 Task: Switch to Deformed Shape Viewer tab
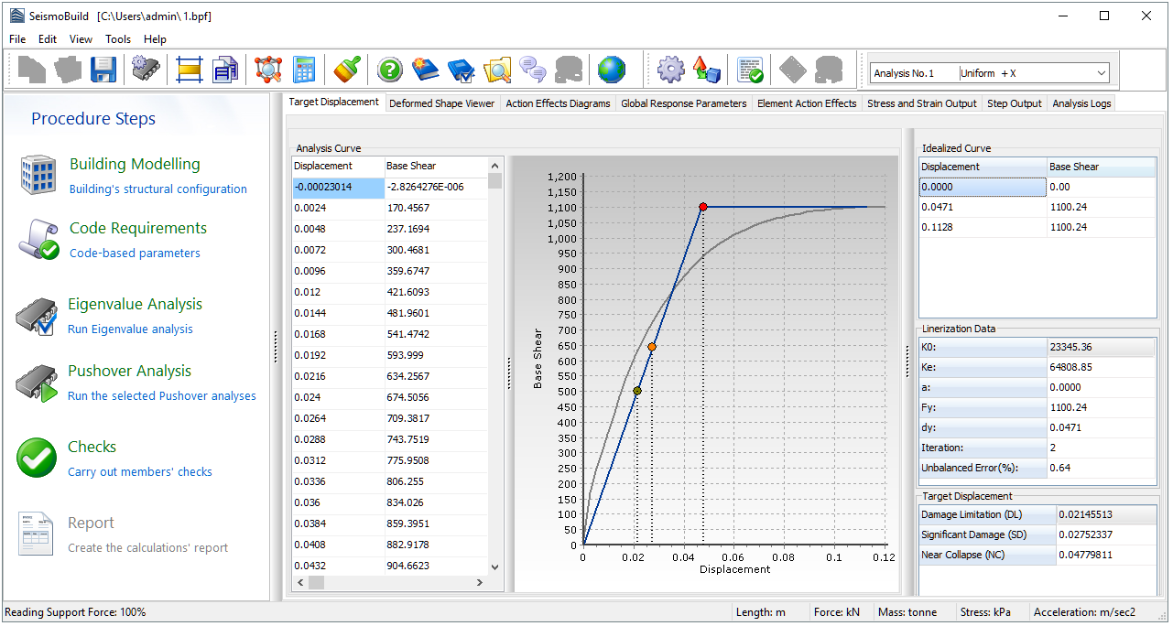click(441, 103)
